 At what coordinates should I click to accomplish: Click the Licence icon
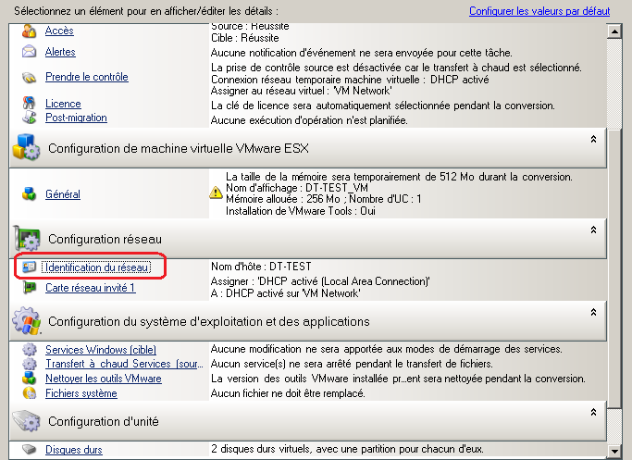pos(29,104)
